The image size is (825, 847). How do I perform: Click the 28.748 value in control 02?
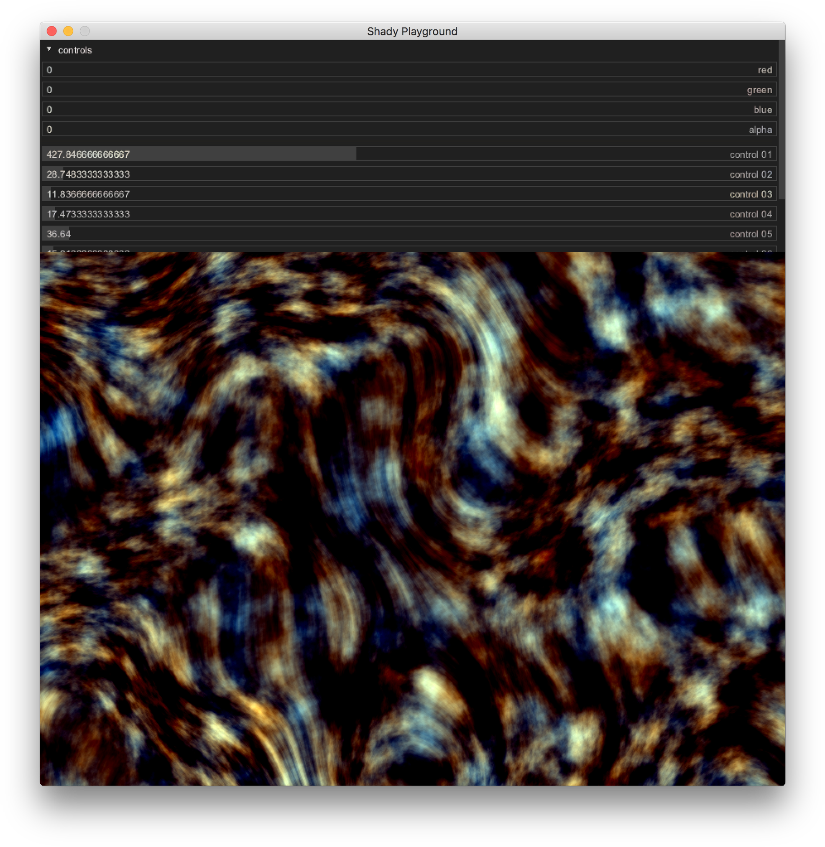pos(88,174)
